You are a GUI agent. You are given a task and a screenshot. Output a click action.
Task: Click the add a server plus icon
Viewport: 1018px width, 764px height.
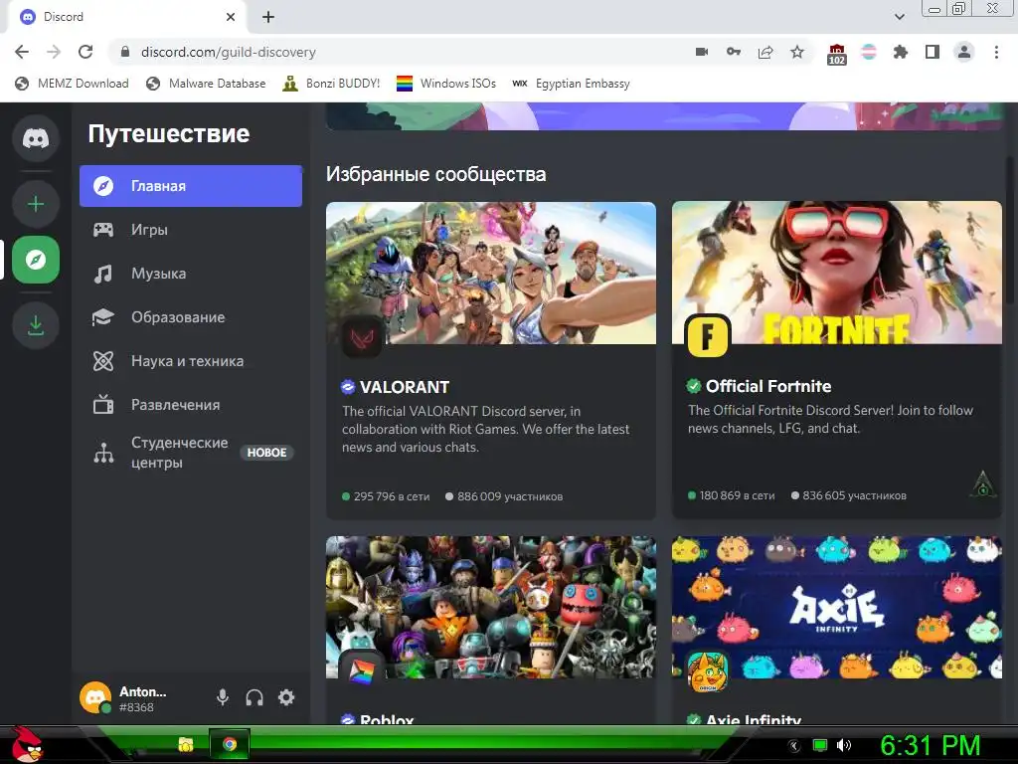click(x=36, y=204)
